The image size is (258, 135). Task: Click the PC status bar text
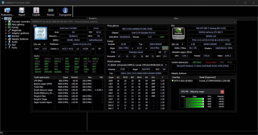click(x=2, y=133)
